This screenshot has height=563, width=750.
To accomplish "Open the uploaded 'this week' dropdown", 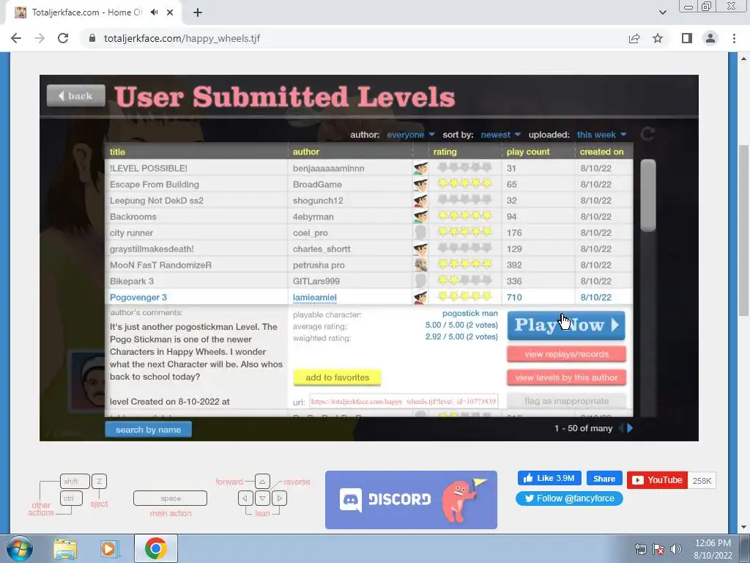I will point(601,135).
